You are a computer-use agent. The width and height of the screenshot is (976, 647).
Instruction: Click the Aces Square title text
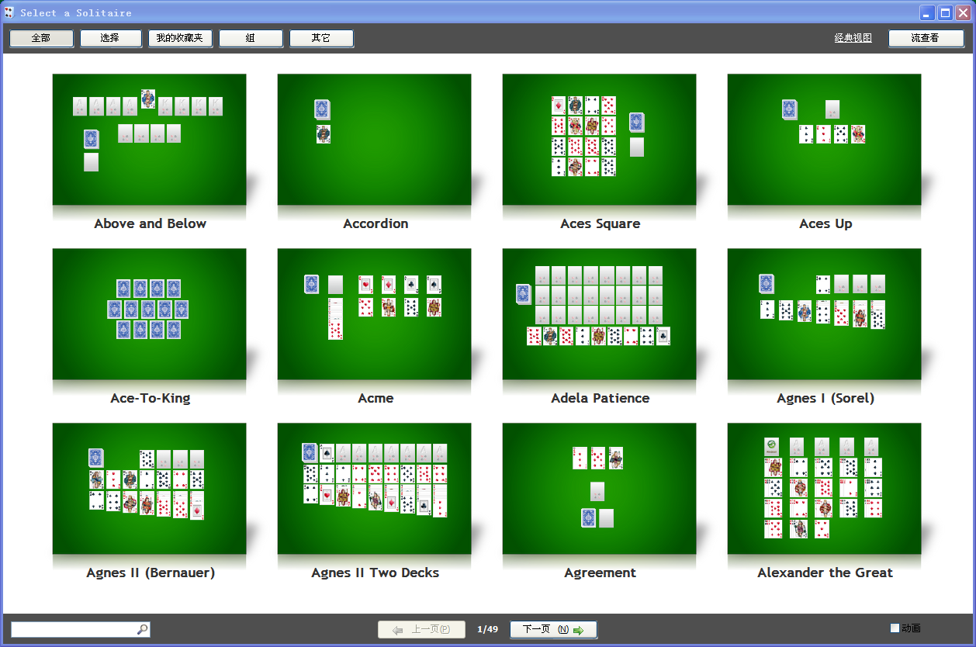(600, 223)
